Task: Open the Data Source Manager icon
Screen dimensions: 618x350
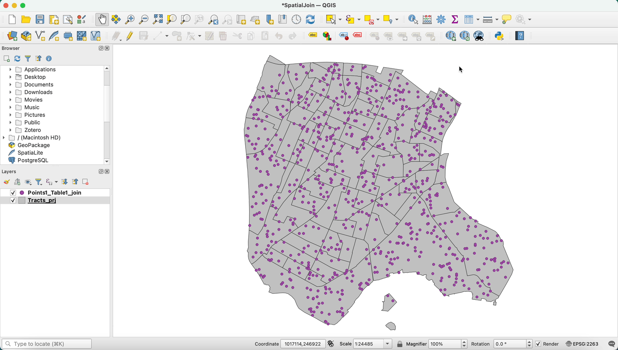Action: 12,36
